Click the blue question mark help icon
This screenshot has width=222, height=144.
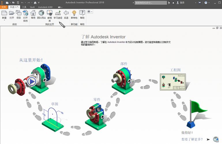click(x=206, y=3)
